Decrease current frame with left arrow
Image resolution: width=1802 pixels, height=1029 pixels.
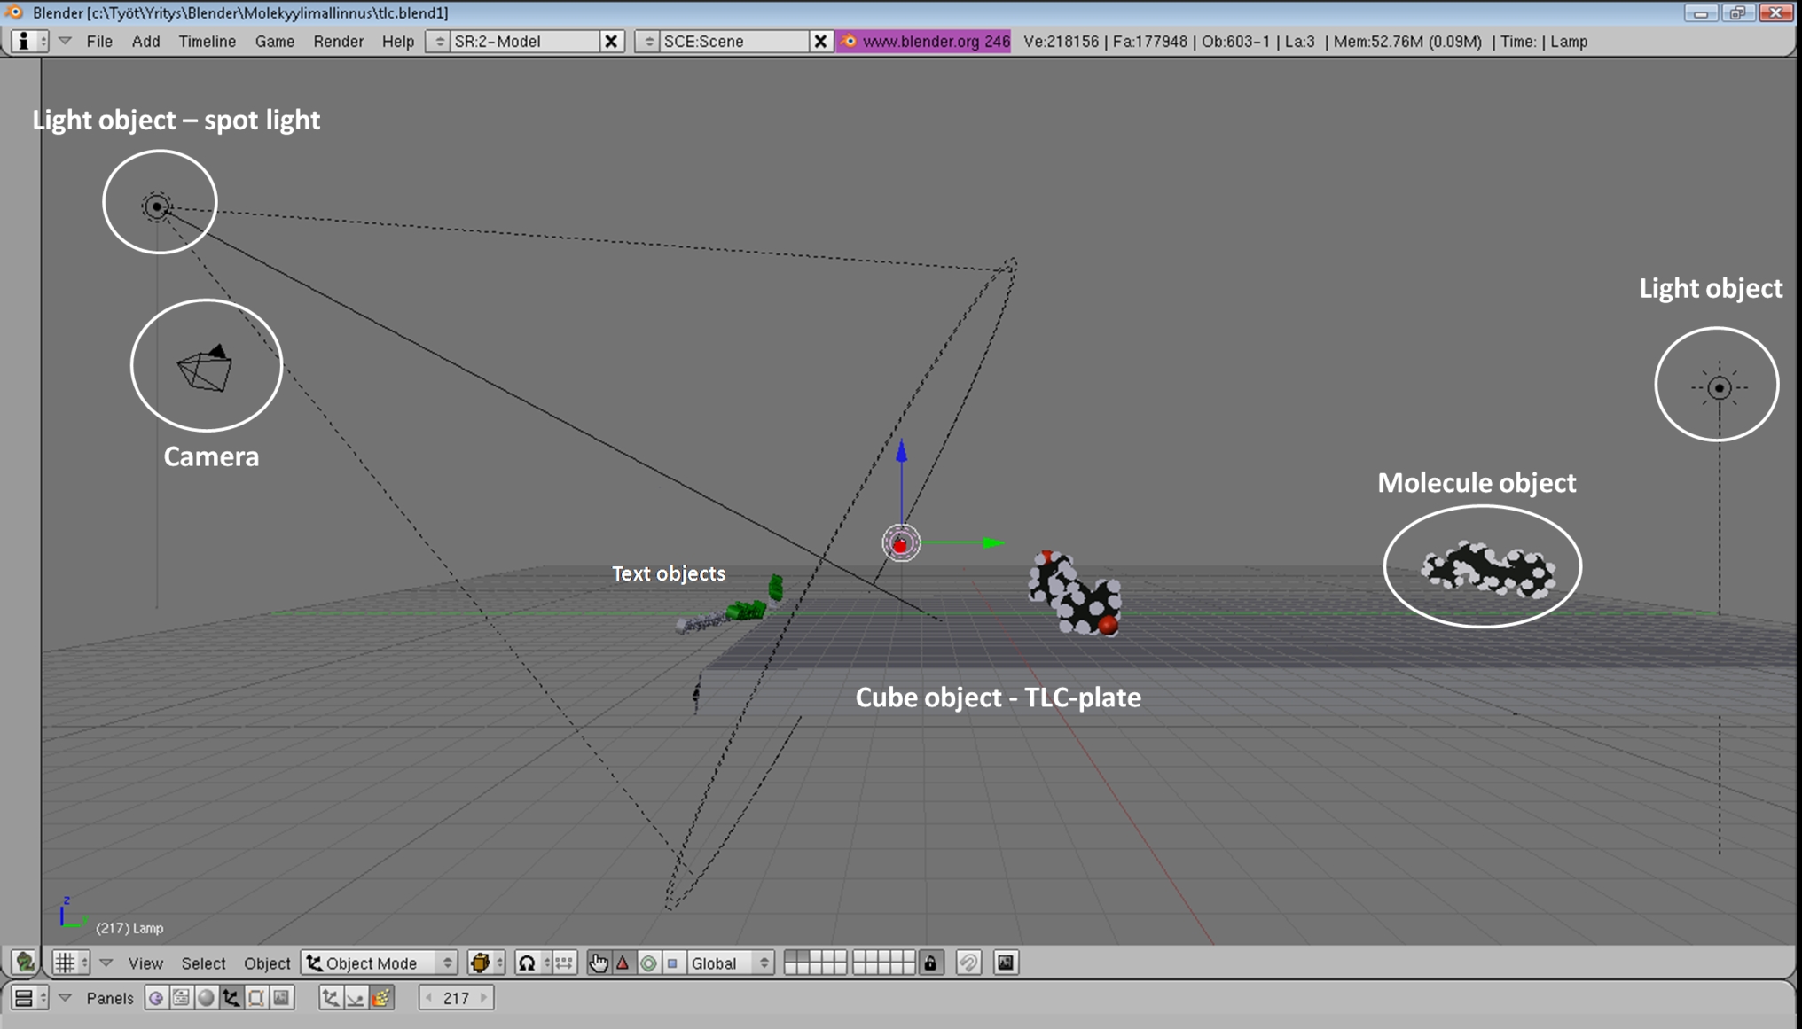[429, 998]
